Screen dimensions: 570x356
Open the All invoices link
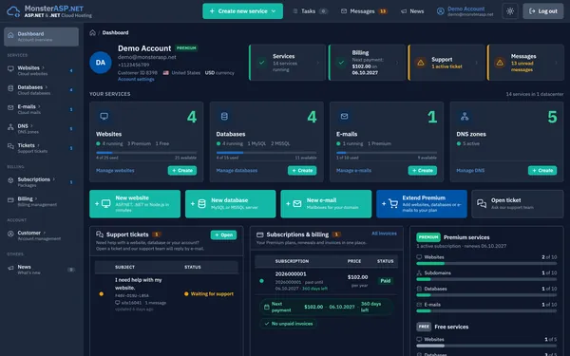[384, 234]
